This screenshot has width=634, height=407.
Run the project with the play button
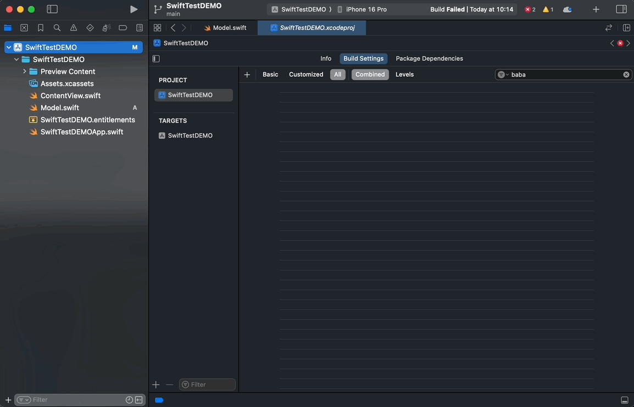pos(134,9)
